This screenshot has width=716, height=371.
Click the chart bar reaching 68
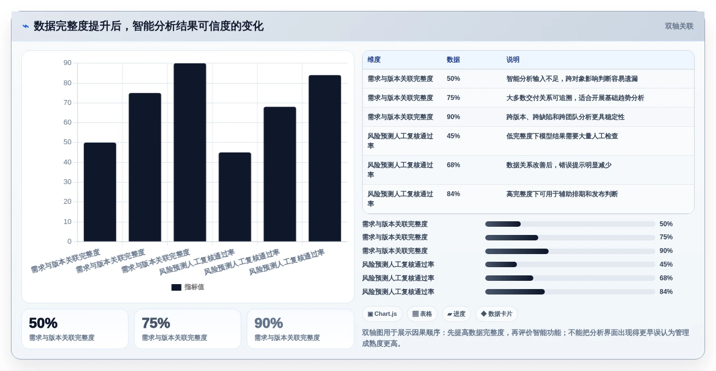pos(280,174)
